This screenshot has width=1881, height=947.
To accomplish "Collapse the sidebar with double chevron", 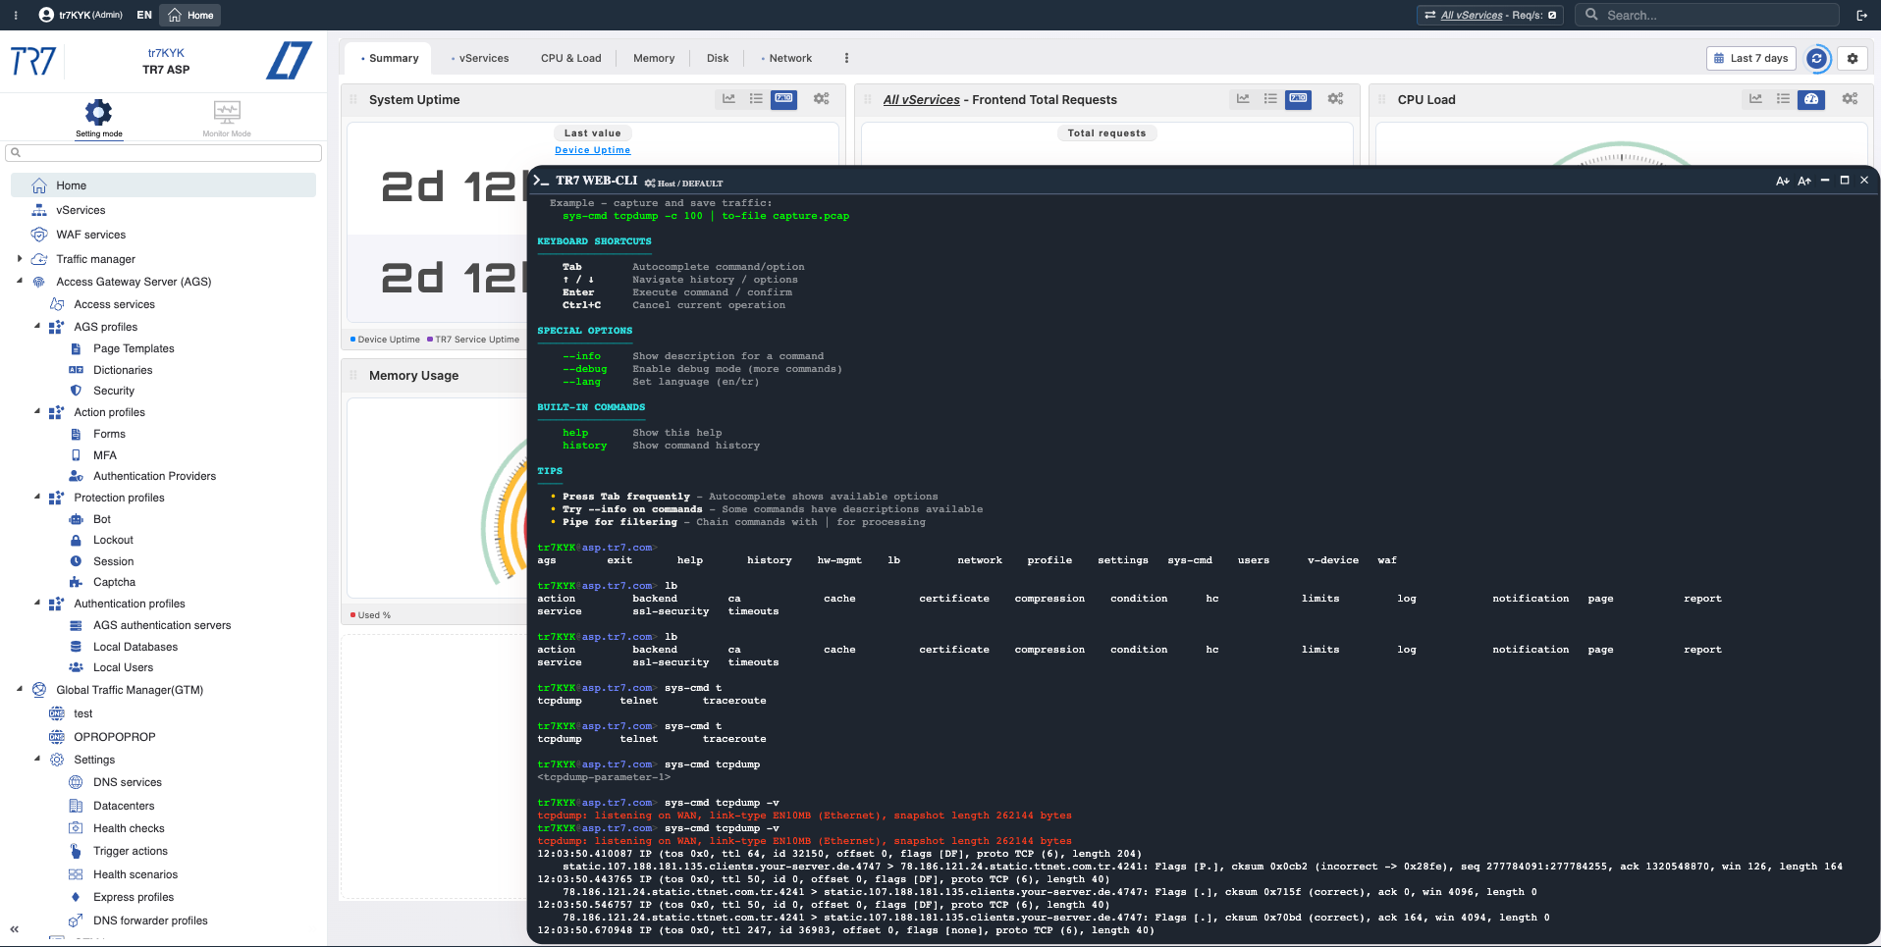I will (15, 928).
